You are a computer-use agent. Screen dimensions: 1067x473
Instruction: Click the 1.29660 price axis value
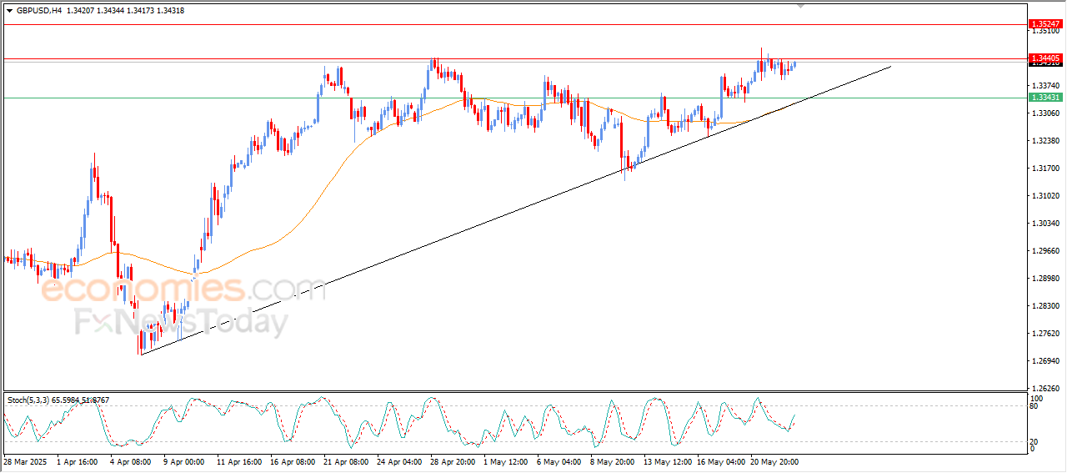(x=1044, y=251)
